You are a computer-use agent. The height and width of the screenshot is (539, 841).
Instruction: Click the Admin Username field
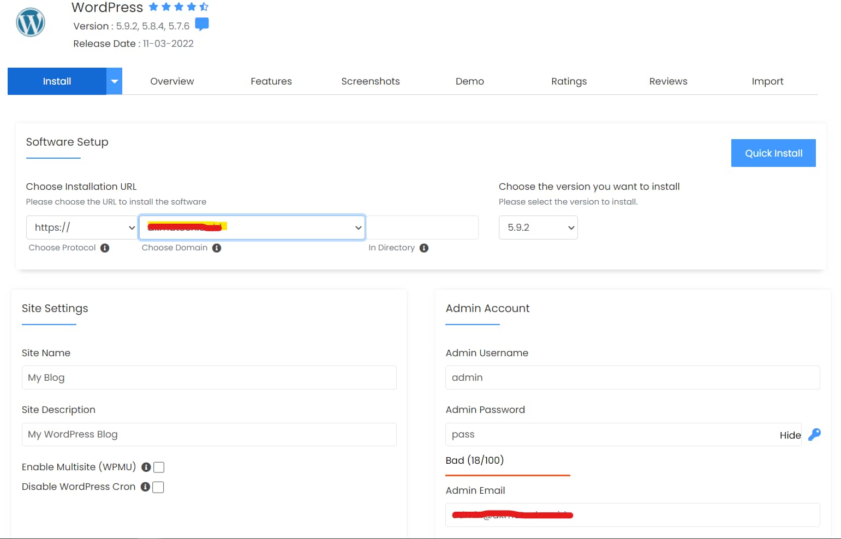pyautogui.click(x=633, y=378)
